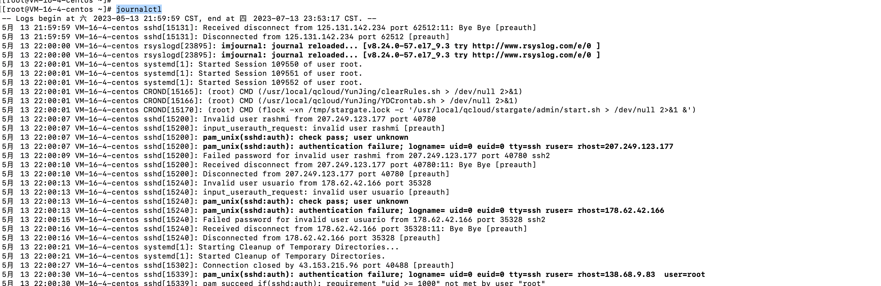Click rhost=207.249.123.177 in the authentication failure line
This screenshot has height=286, width=881.
point(625,146)
